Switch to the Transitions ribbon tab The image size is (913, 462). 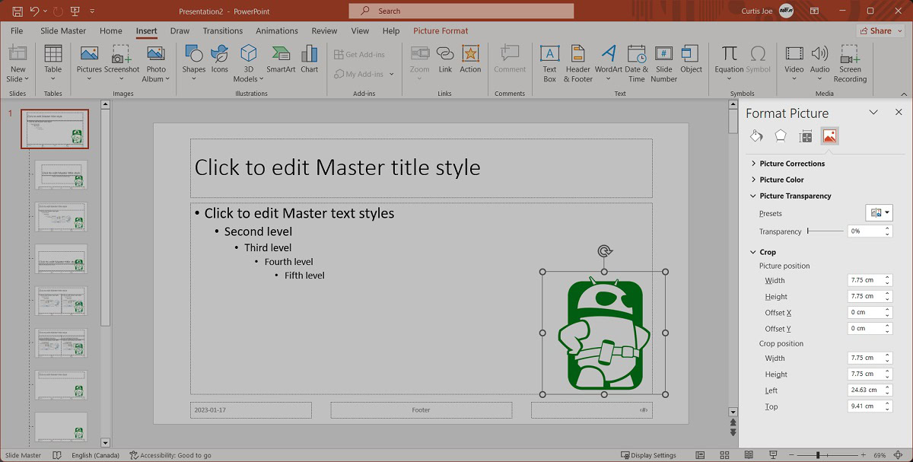tap(222, 31)
